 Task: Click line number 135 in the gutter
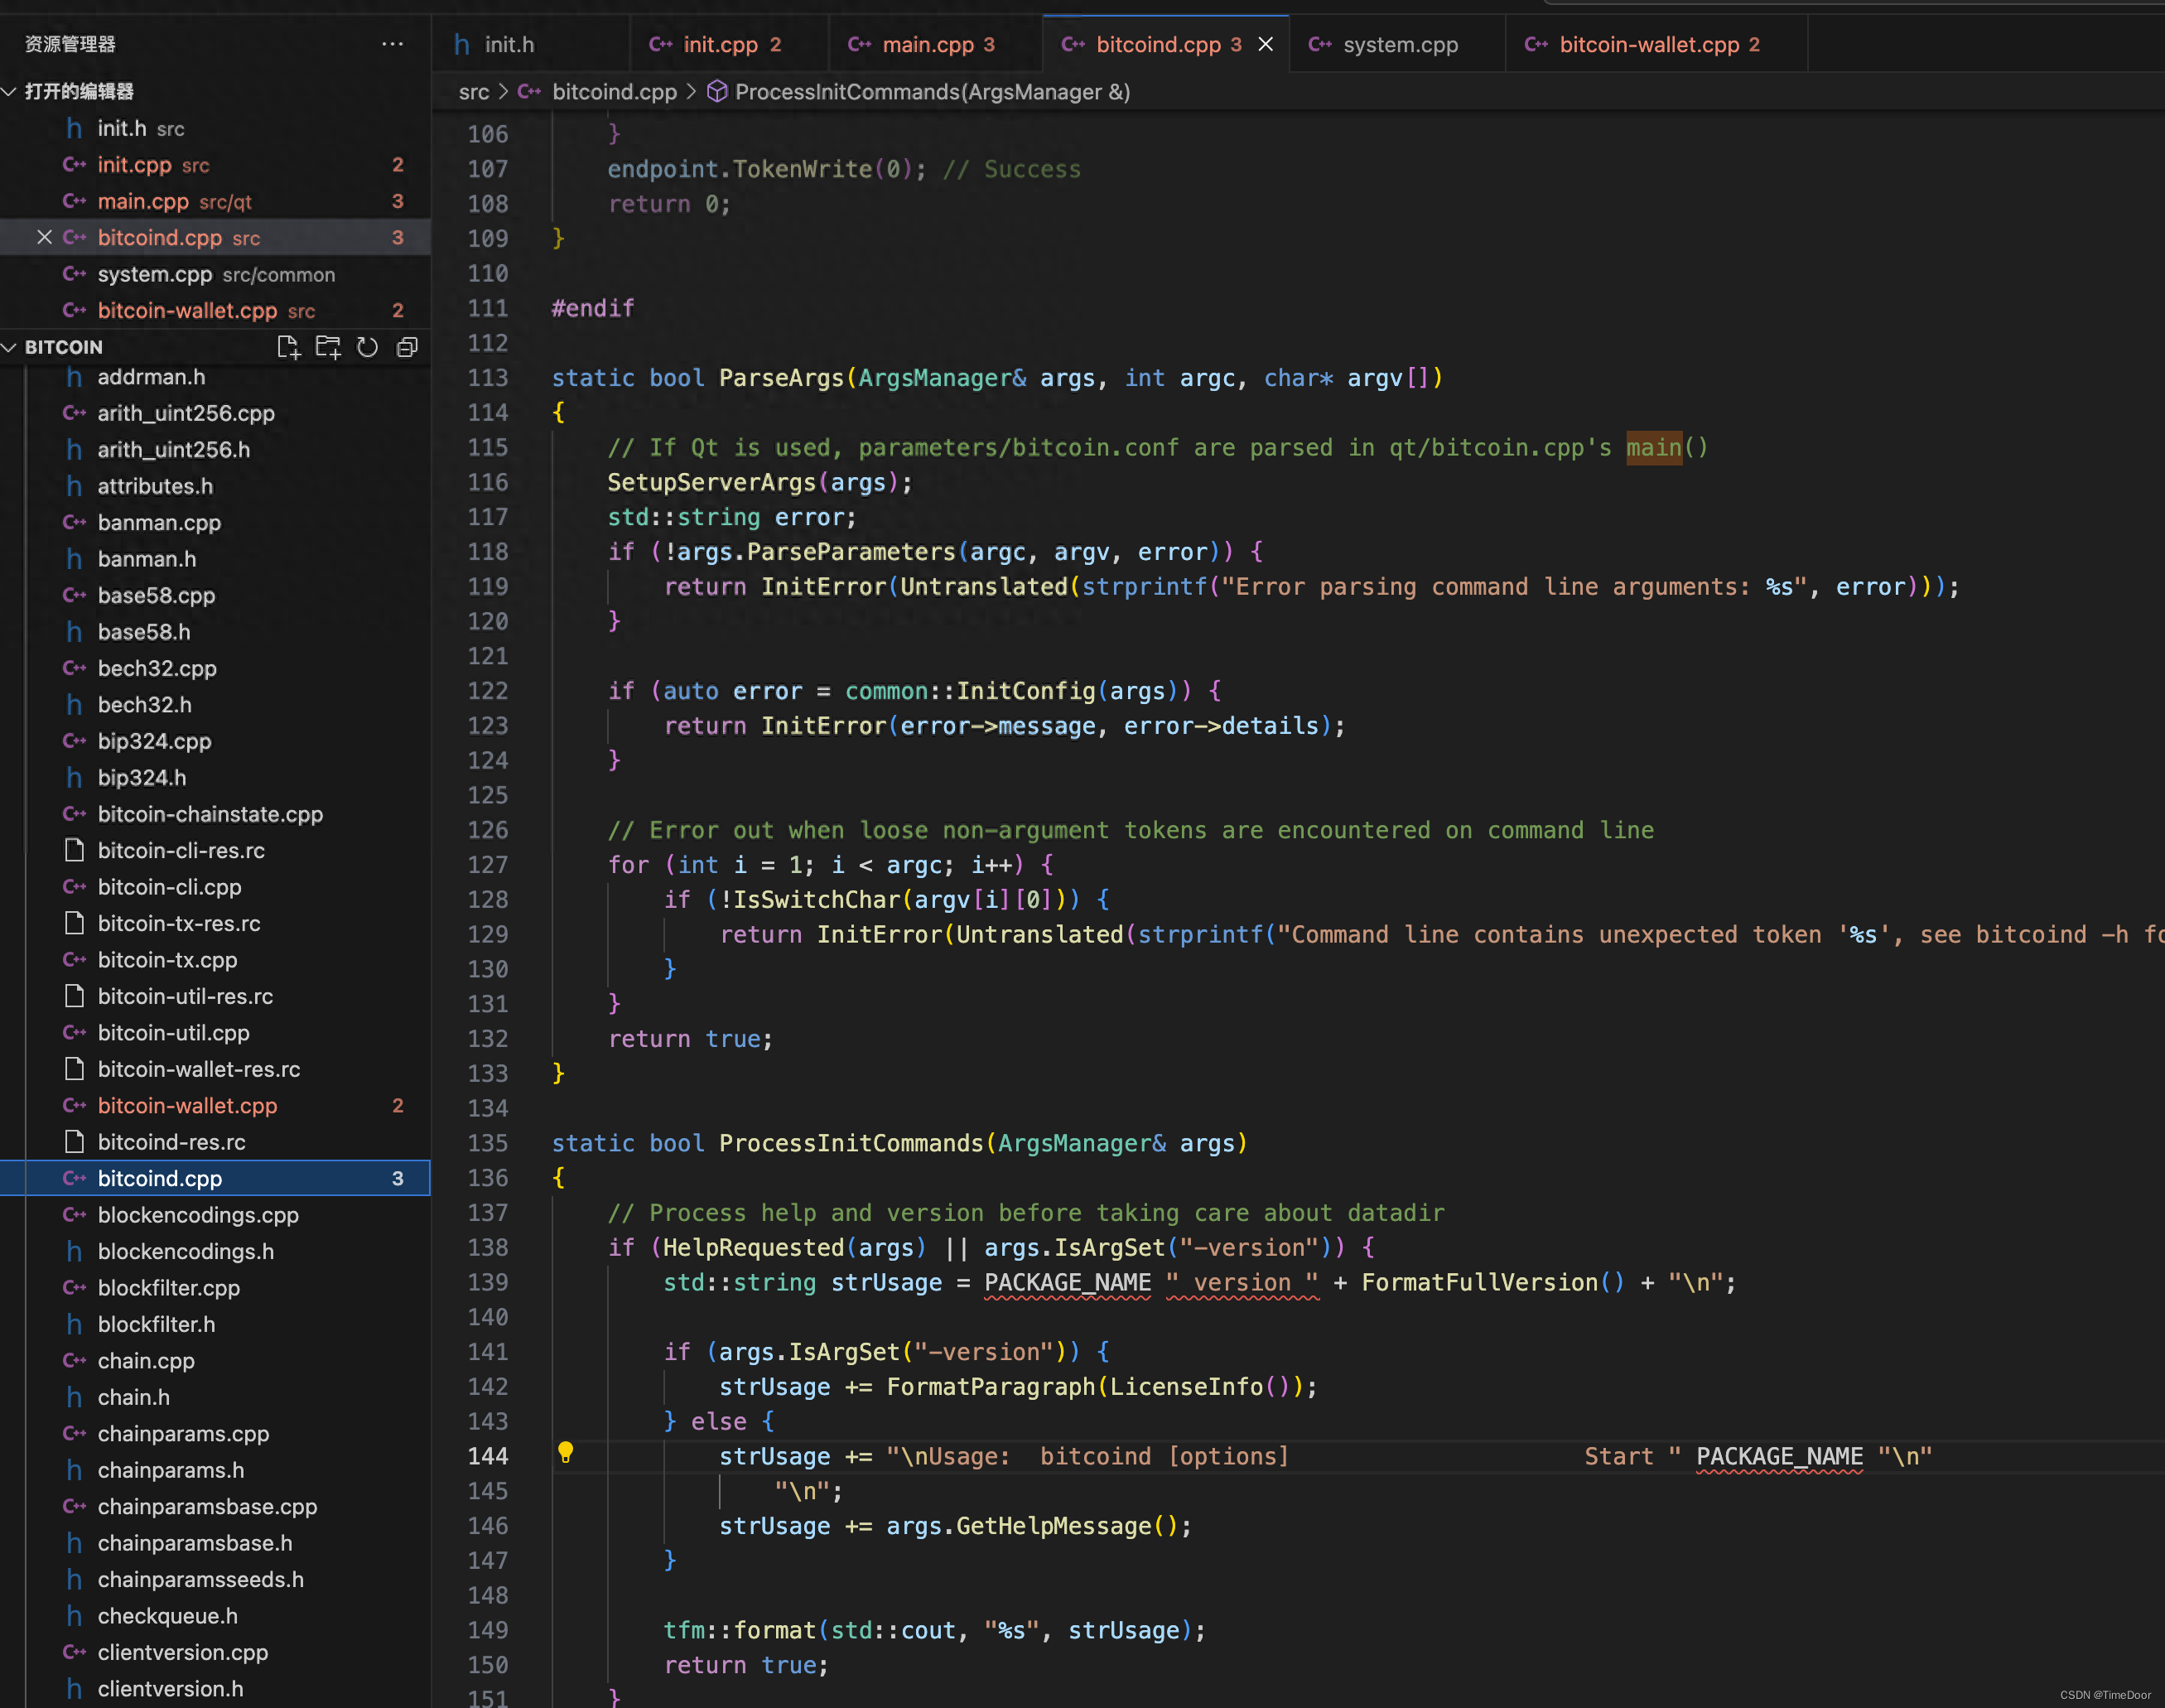tap(487, 1143)
